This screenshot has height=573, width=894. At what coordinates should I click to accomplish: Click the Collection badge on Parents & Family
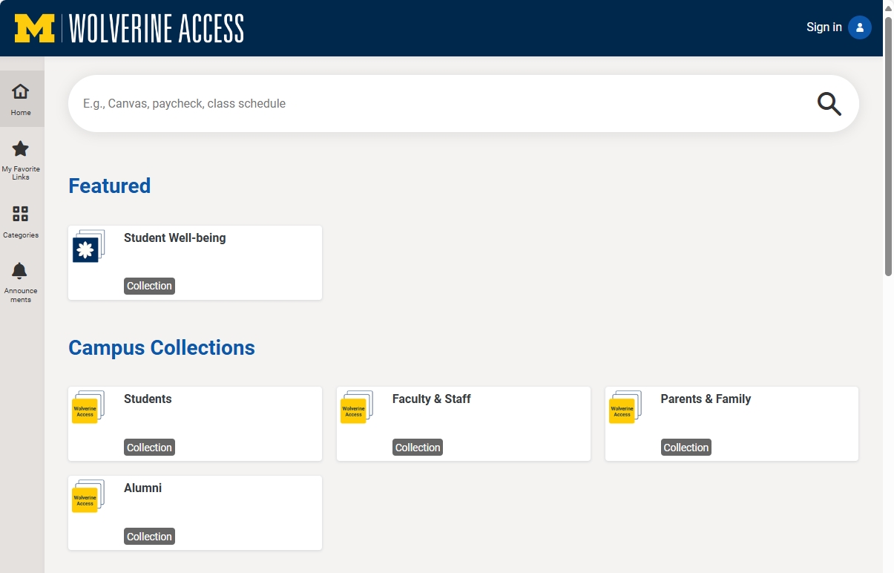pyautogui.click(x=686, y=448)
